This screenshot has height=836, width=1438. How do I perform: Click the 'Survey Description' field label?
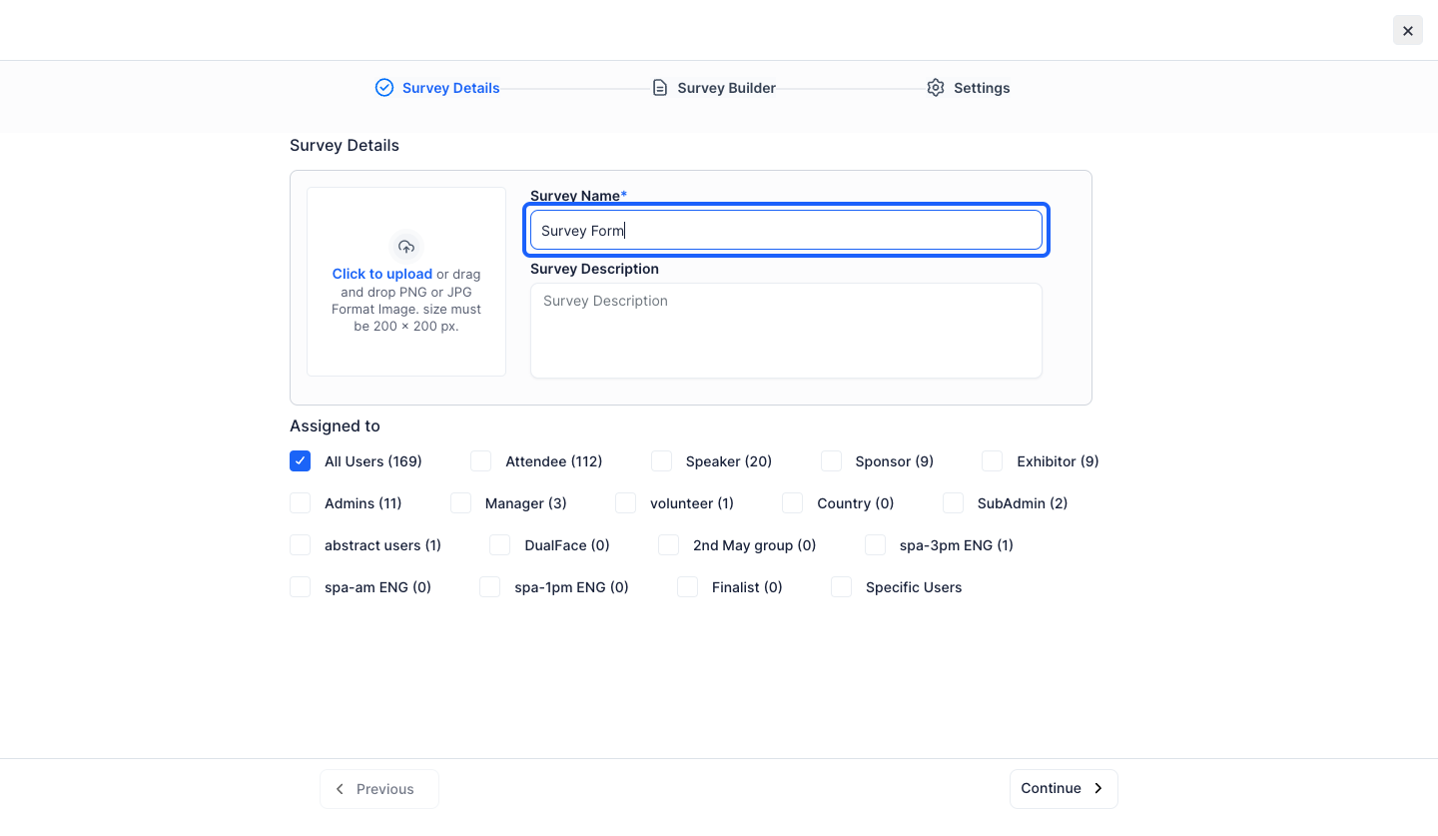[x=594, y=269]
